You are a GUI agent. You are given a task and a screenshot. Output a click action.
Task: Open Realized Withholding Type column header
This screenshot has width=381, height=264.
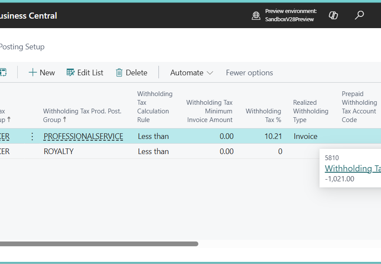[310, 111]
